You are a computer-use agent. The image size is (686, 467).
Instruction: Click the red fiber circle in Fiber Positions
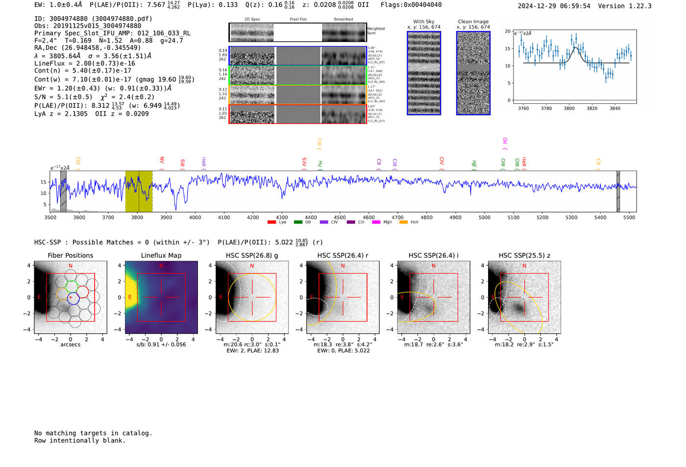pos(82,292)
